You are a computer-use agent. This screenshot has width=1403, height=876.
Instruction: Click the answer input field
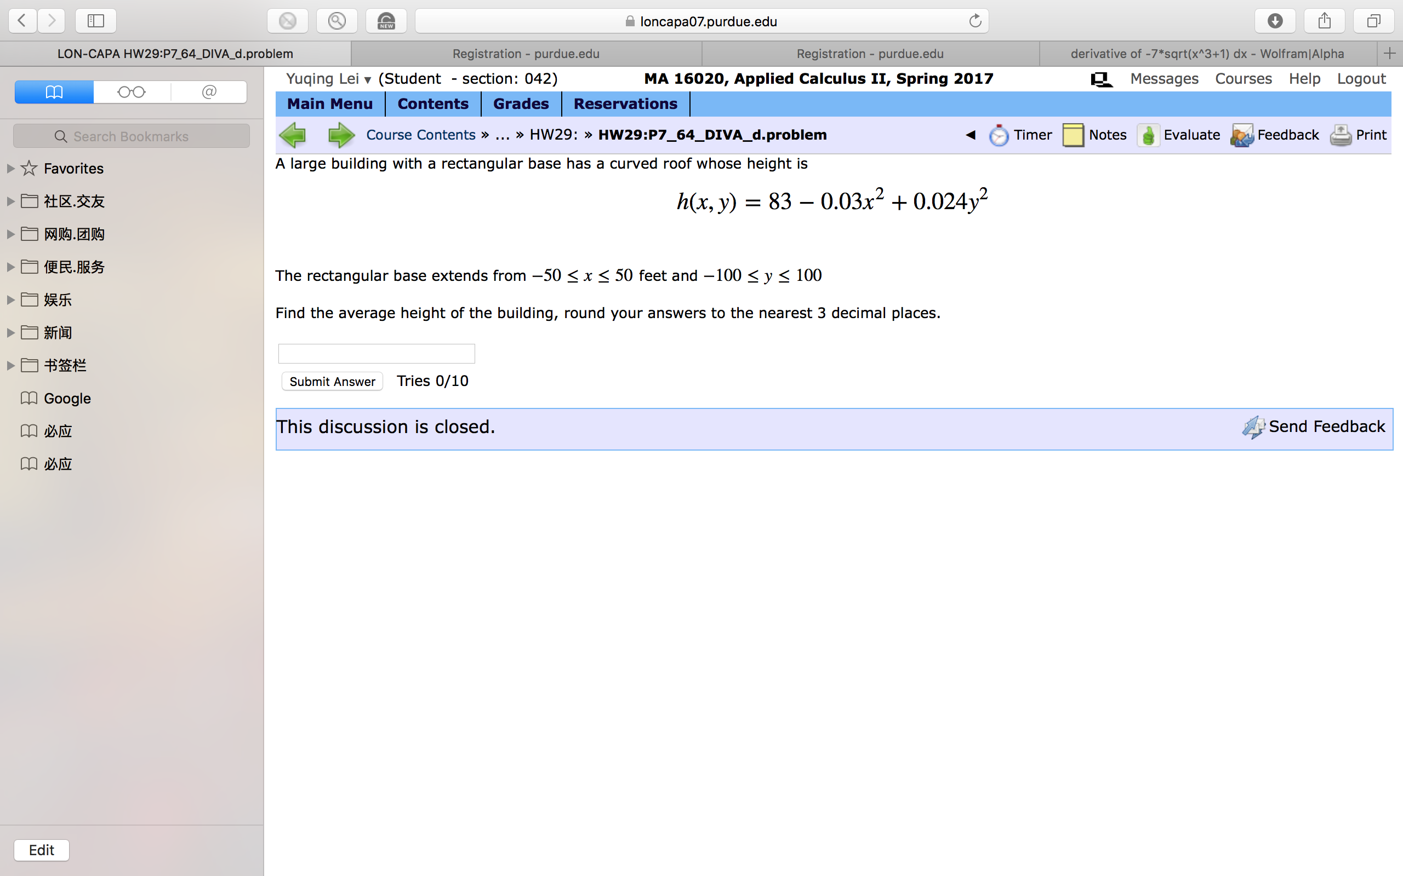375,353
